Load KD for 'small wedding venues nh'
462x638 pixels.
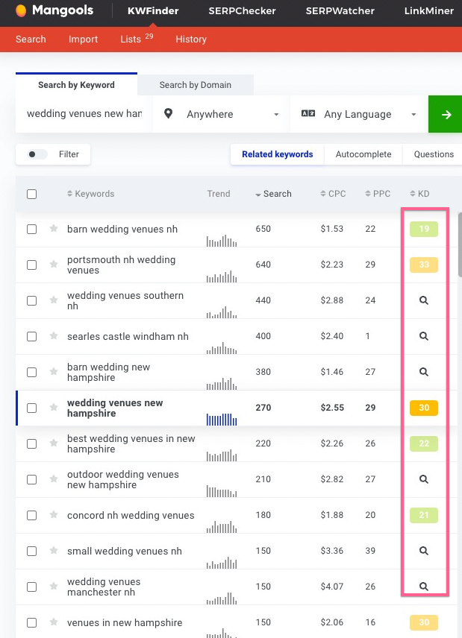(423, 551)
